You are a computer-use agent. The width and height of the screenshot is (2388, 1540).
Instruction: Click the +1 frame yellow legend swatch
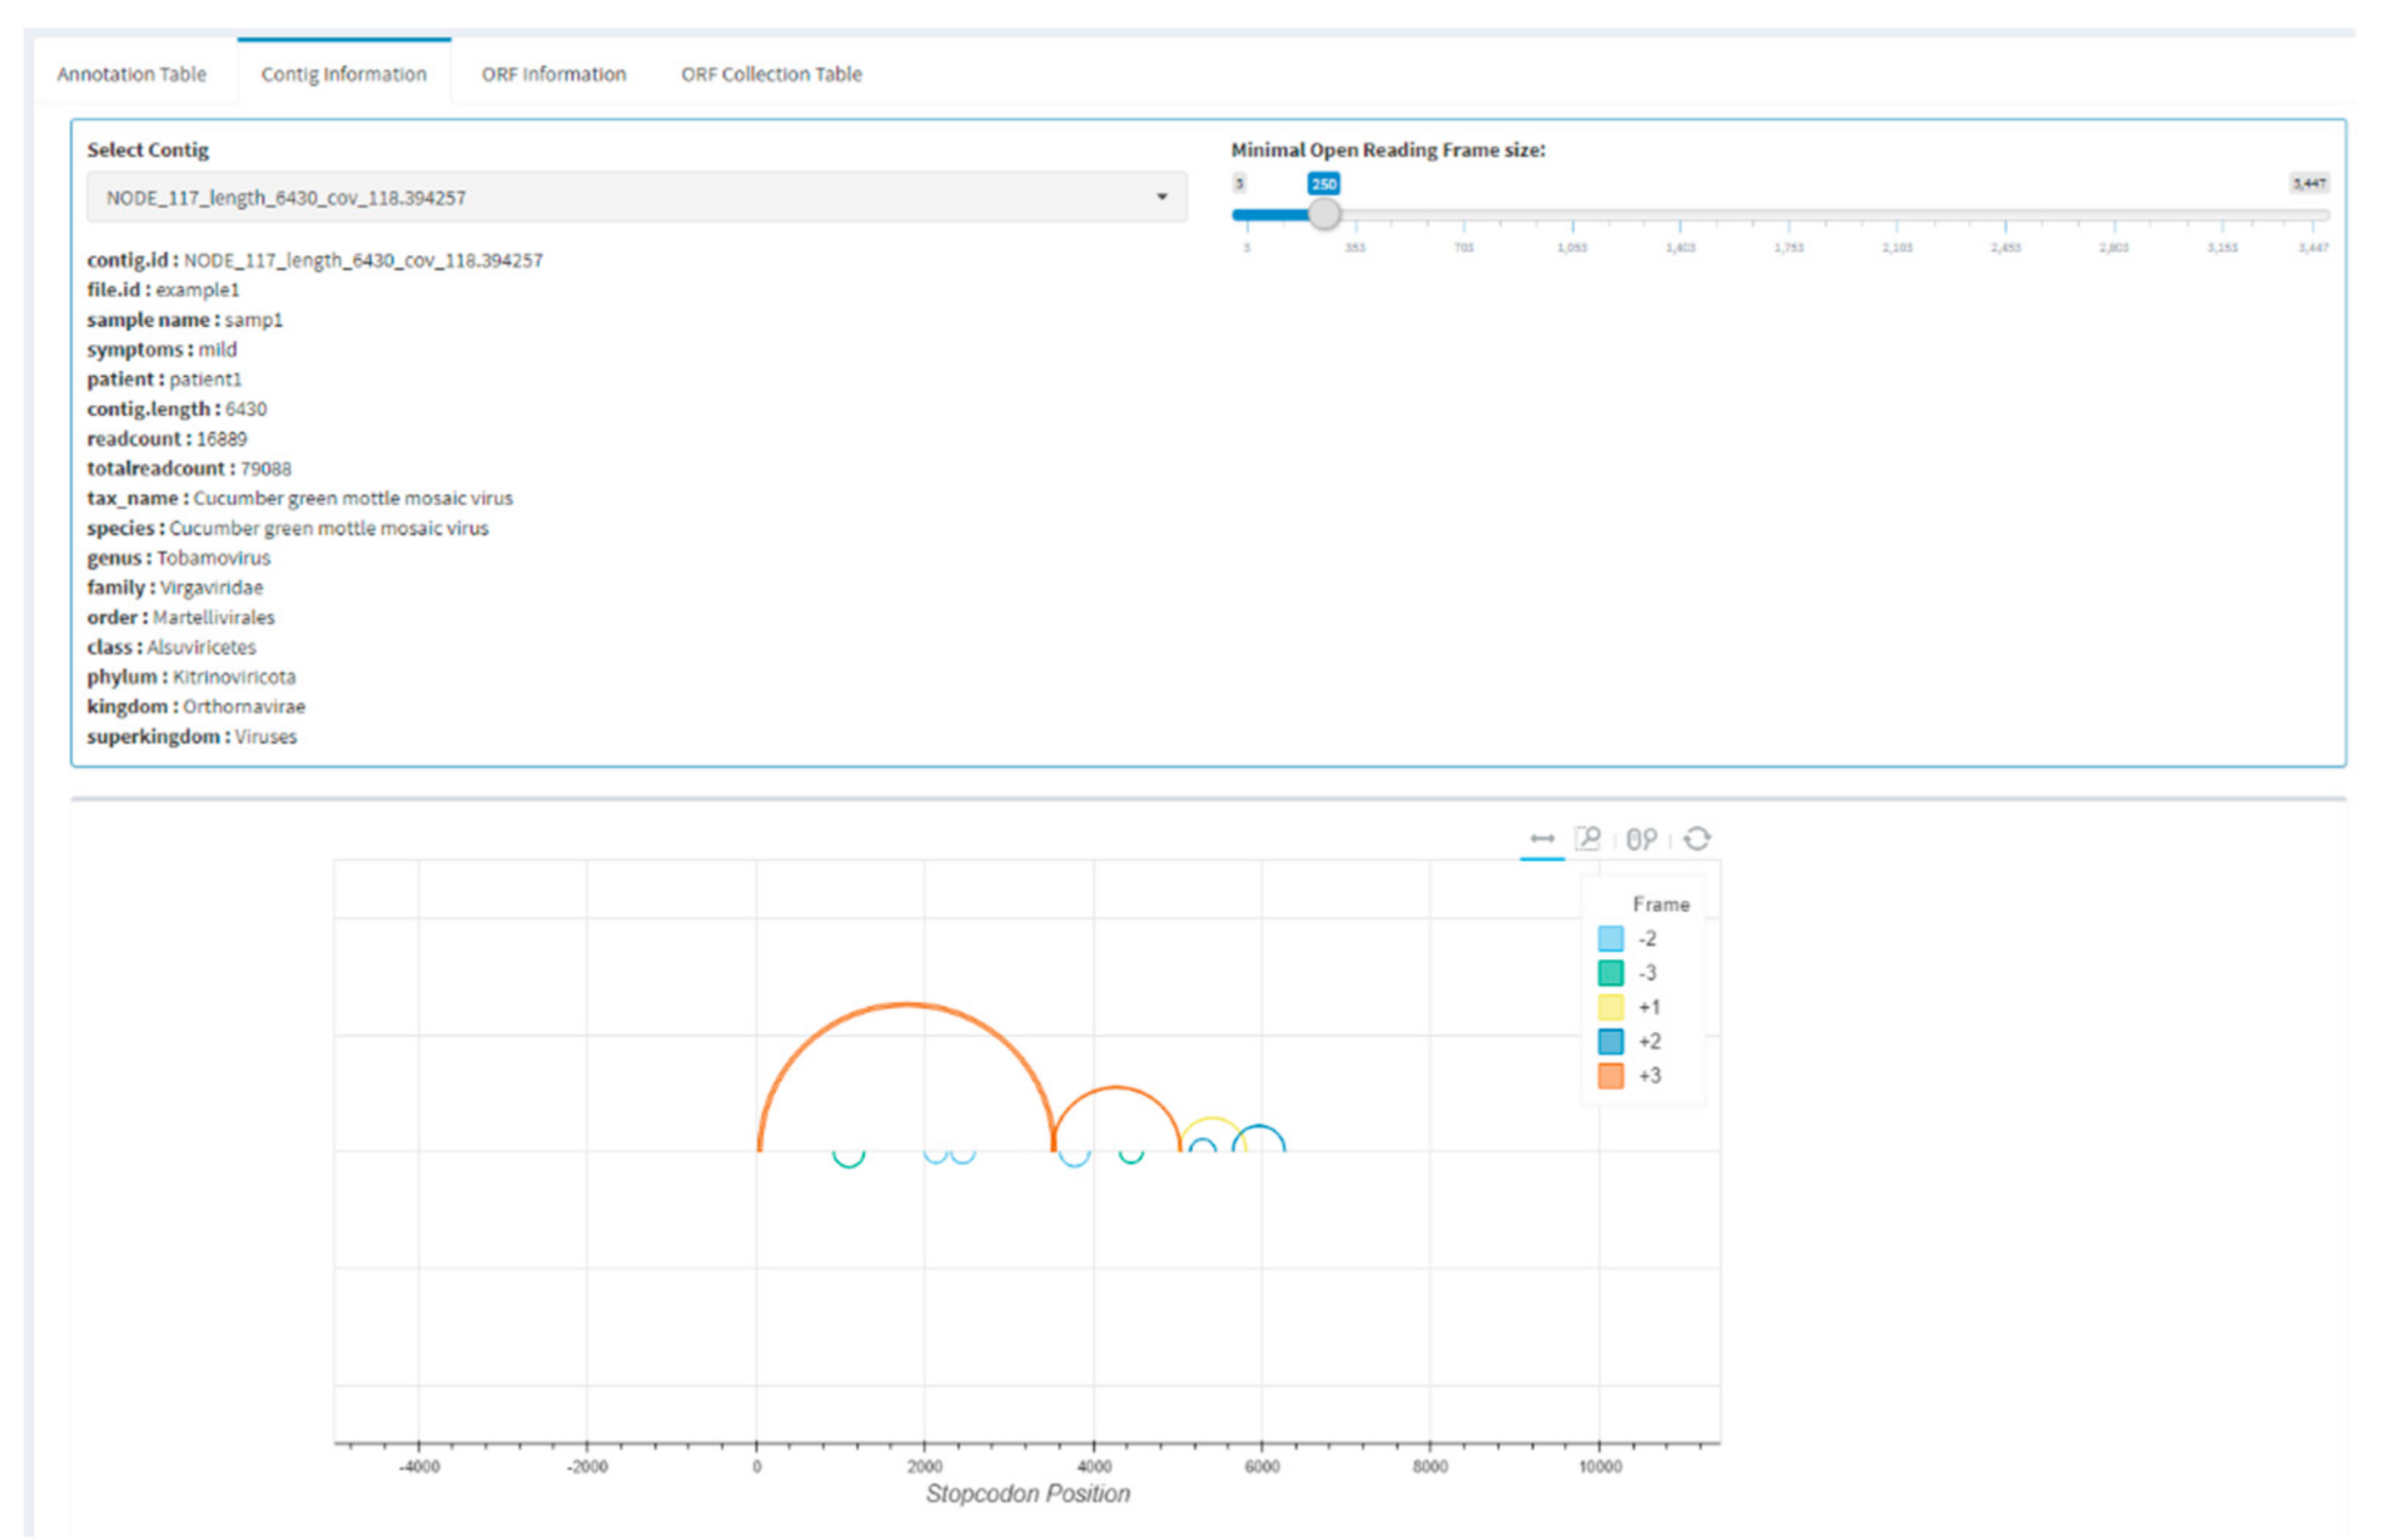1610,1007
